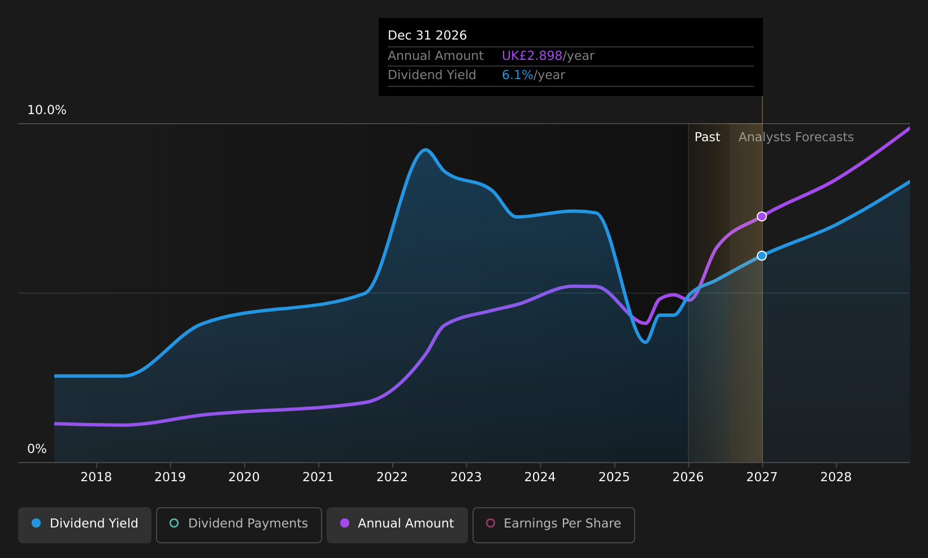The image size is (928, 558).
Task: Click the 2022 x-axis label
Action: point(392,477)
